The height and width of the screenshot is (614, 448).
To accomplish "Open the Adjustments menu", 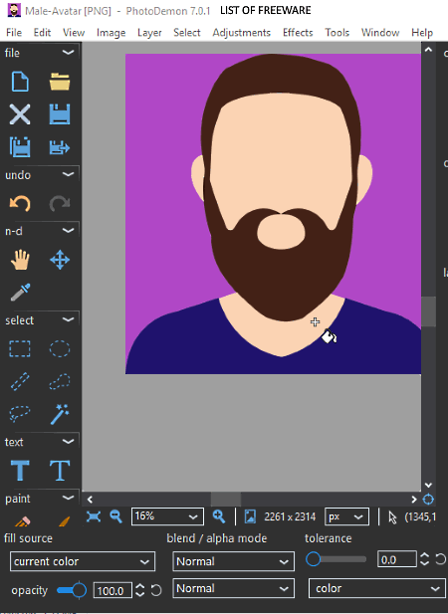I will tap(242, 33).
